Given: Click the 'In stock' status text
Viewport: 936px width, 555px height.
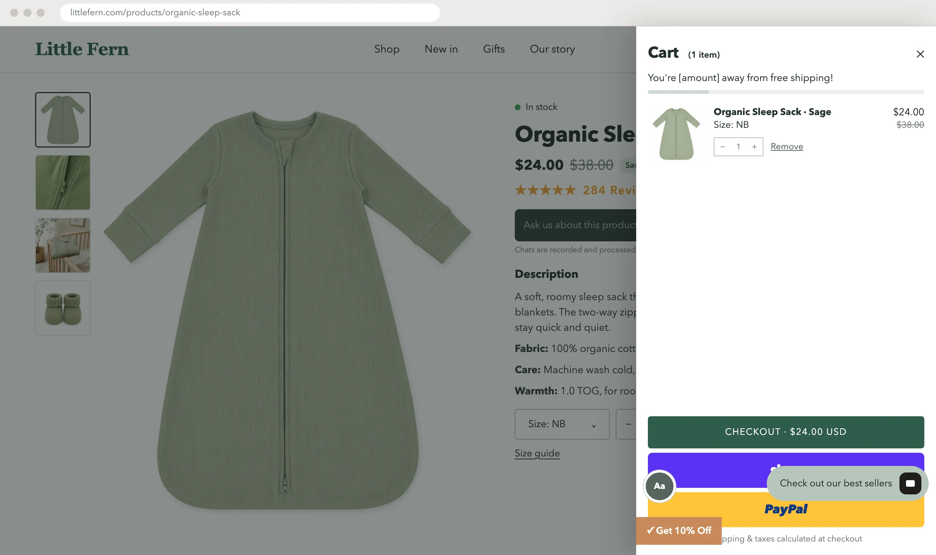Looking at the screenshot, I should [541, 107].
